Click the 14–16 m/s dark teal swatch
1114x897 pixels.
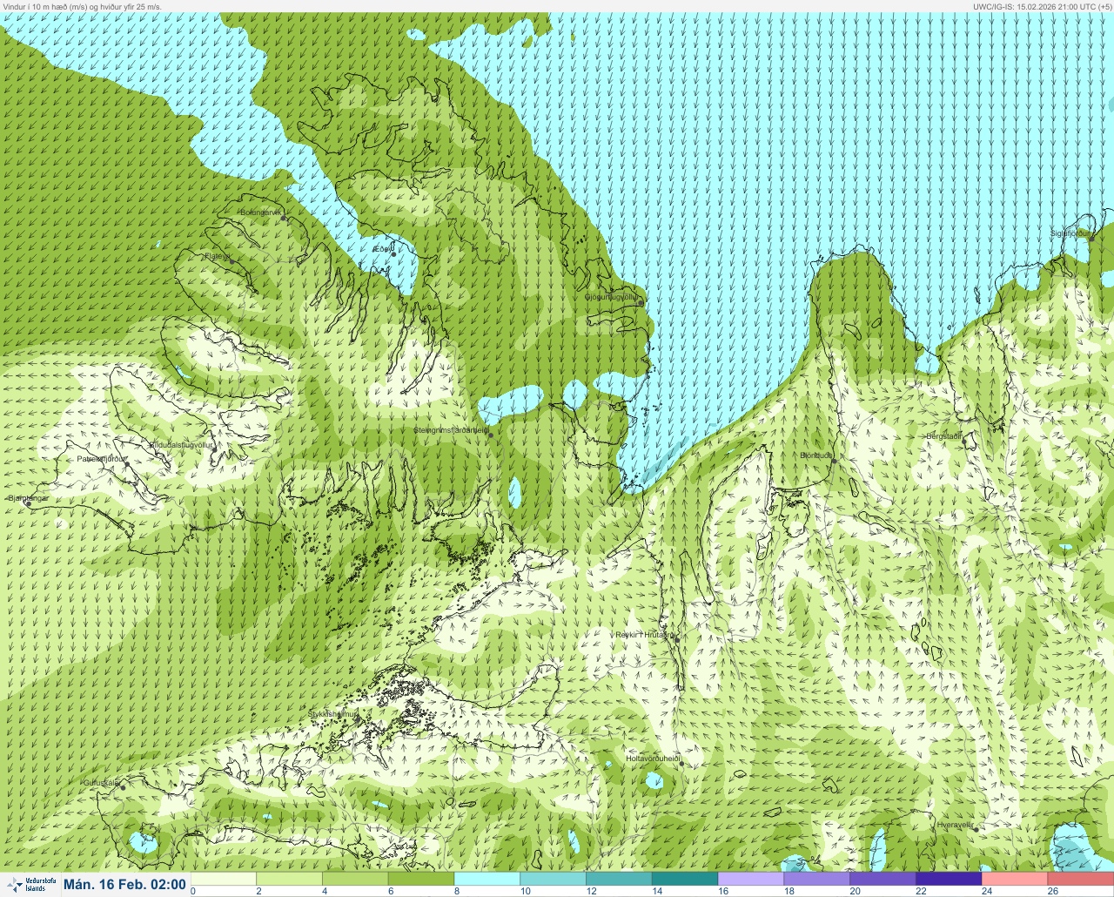pos(685,879)
